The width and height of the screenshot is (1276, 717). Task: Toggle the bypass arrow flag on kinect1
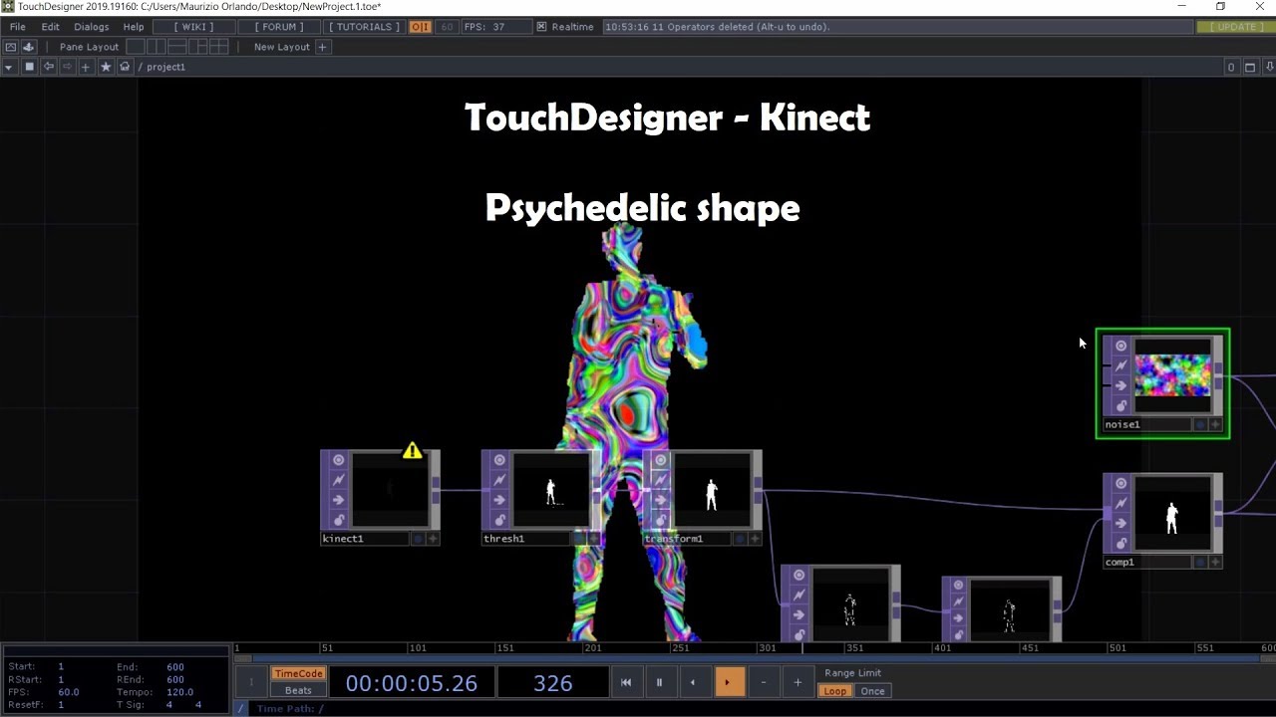pos(339,500)
